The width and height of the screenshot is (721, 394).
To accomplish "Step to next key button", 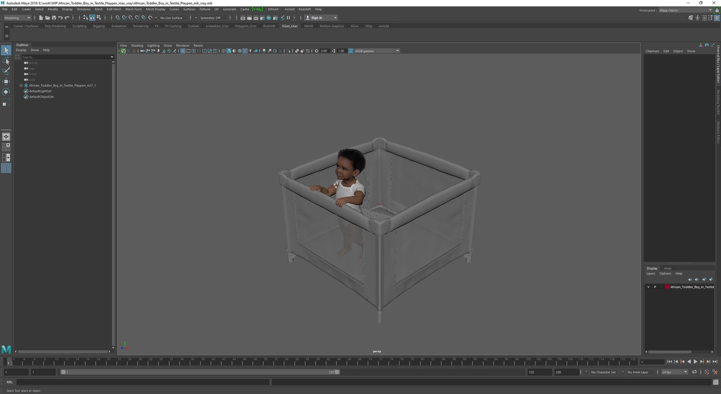I will click(702, 362).
